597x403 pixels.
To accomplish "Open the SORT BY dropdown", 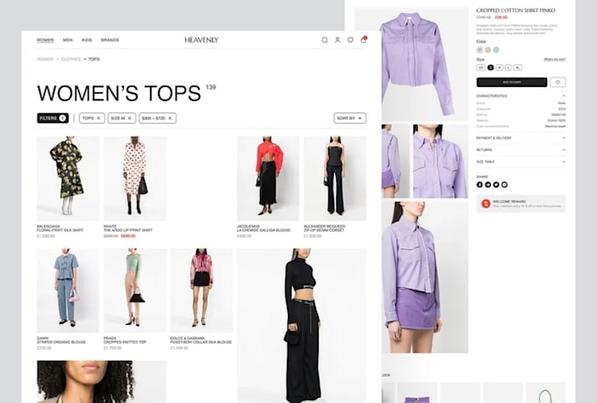I will coord(350,118).
